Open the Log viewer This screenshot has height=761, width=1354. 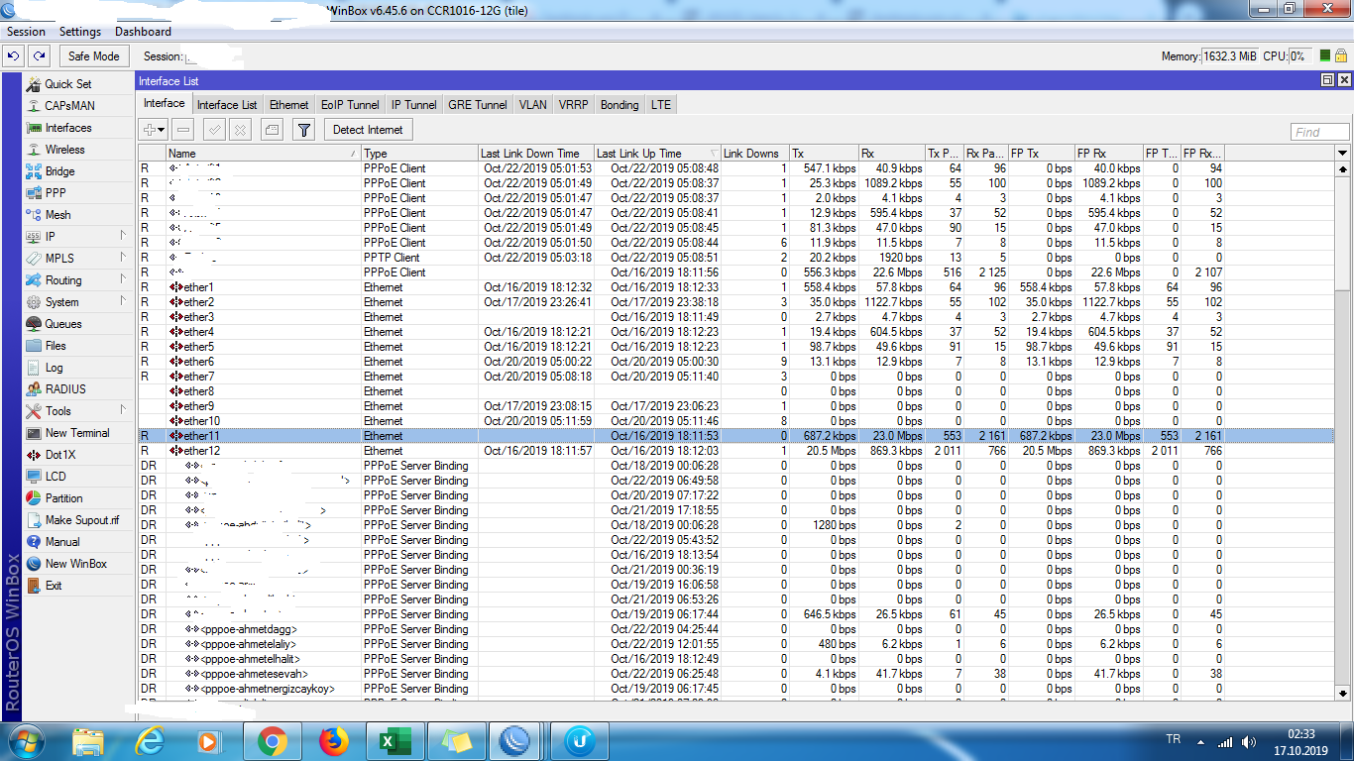coord(56,367)
